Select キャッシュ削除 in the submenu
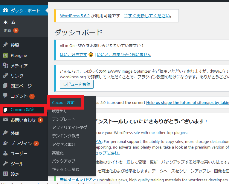This screenshot has height=184, width=229. (x=65, y=169)
